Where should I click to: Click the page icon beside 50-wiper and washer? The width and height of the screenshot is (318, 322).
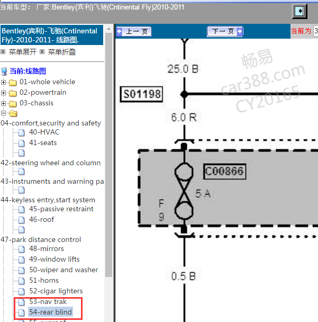tap(22, 270)
